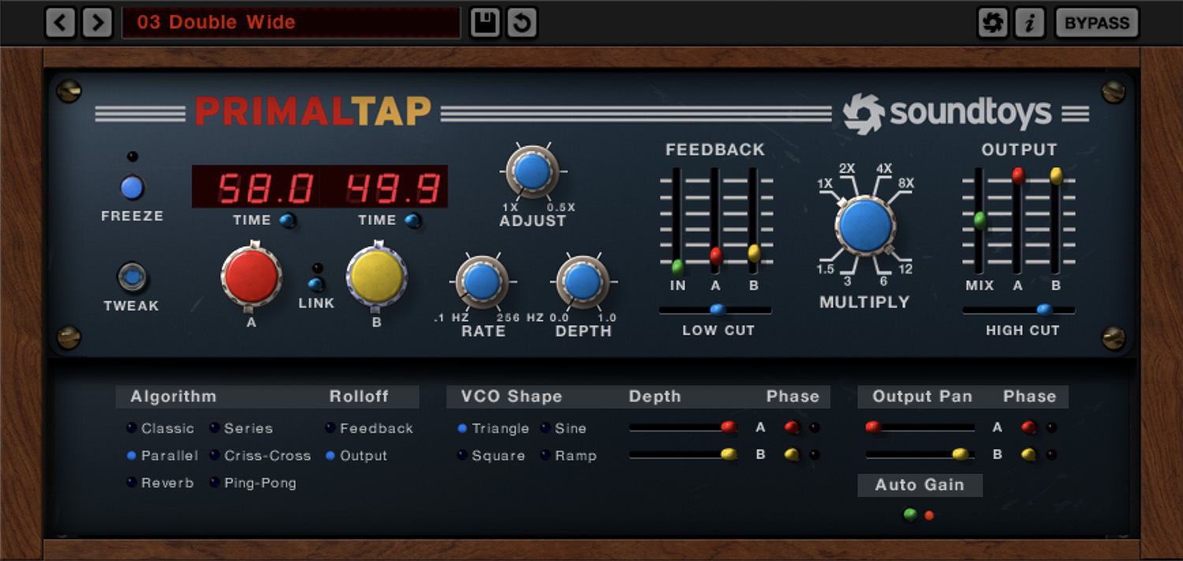Viewport: 1183px width, 561px height.
Task: Click Output Pan B slider handle
Action: click(x=960, y=454)
